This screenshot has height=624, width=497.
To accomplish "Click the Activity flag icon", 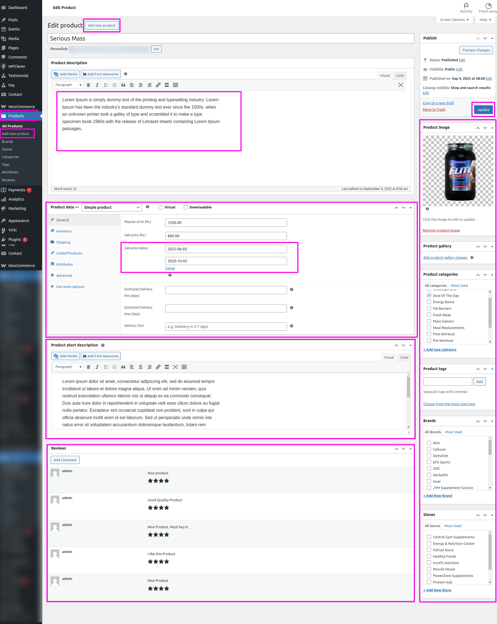I will [466, 6].
